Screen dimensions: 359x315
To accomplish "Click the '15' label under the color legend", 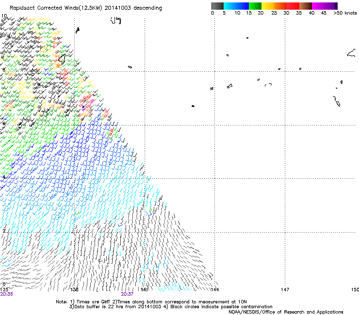I will 249,13.
